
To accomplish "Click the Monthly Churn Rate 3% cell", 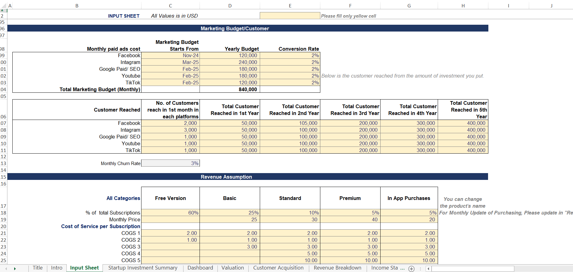I will 171,163.
